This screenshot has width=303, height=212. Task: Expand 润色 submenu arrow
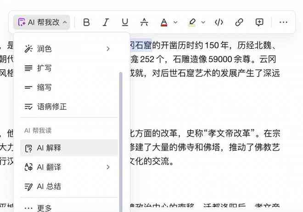click(x=108, y=49)
